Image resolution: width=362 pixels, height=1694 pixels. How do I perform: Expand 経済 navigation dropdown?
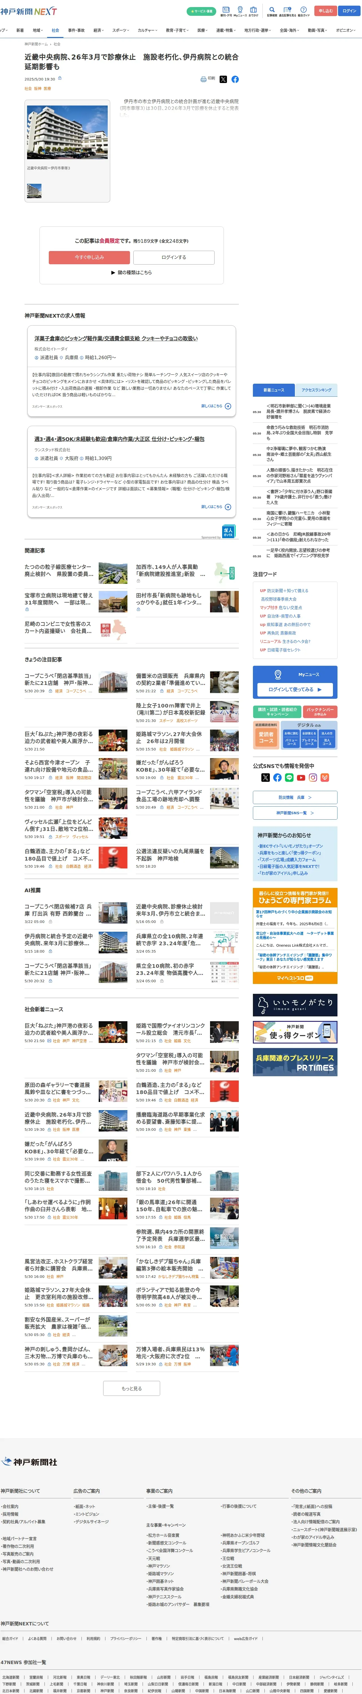pos(99,30)
